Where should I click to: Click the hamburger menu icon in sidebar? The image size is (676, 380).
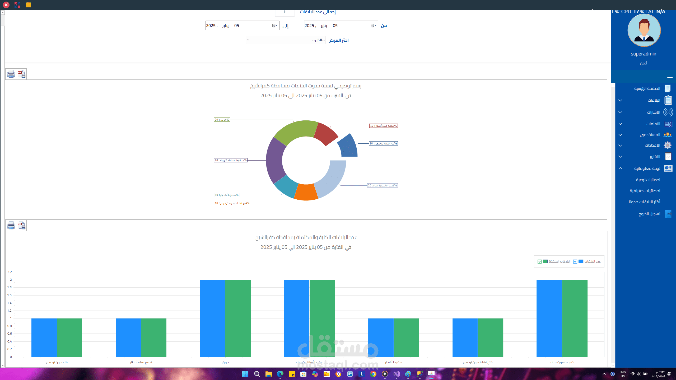pos(670,76)
